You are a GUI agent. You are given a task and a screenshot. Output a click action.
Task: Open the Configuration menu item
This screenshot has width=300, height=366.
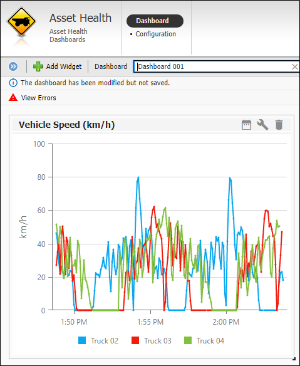(x=155, y=34)
